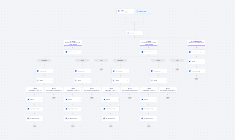
Task: Click the After Business Hours branch fork icon
Action: [x=192, y=41]
